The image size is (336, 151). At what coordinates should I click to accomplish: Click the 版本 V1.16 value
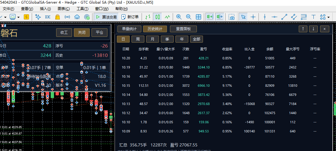coord(100,85)
